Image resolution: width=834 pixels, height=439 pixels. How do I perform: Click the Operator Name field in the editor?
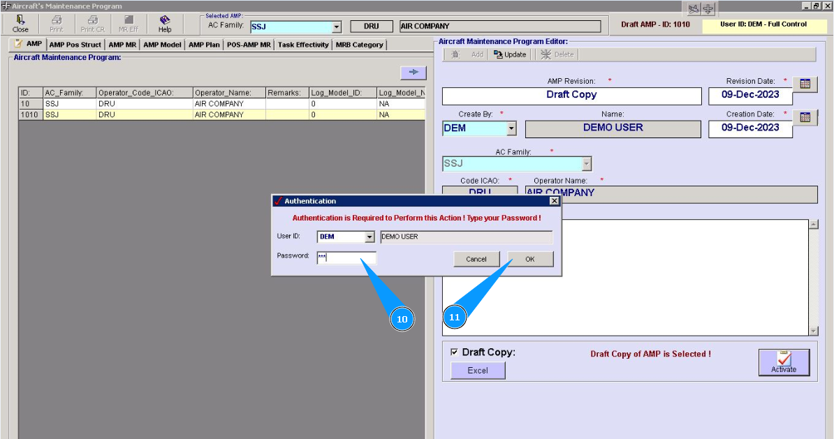[x=671, y=194]
